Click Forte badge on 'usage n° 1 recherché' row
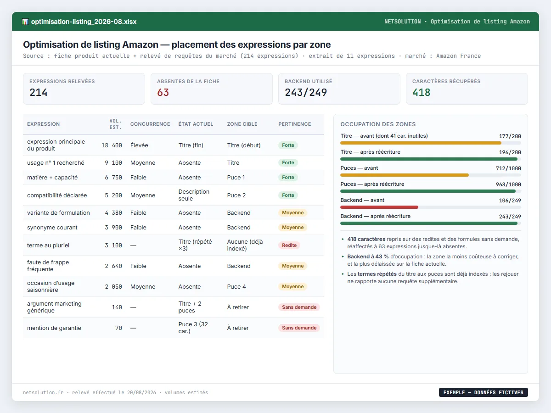Viewport: 551px width, 413px height. point(288,163)
